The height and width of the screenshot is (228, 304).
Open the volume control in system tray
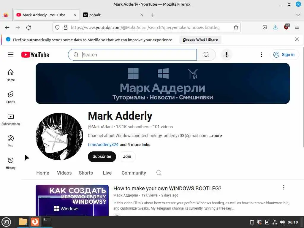(282, 222)
